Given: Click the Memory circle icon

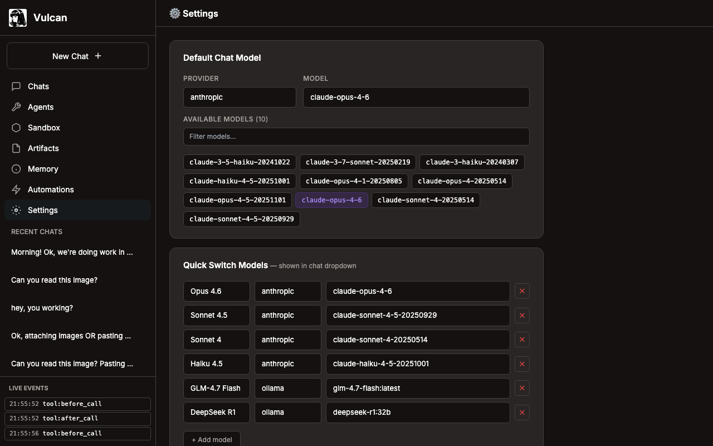Looking at the screenshot, I should pyautogui.click(x=16, y=169).
